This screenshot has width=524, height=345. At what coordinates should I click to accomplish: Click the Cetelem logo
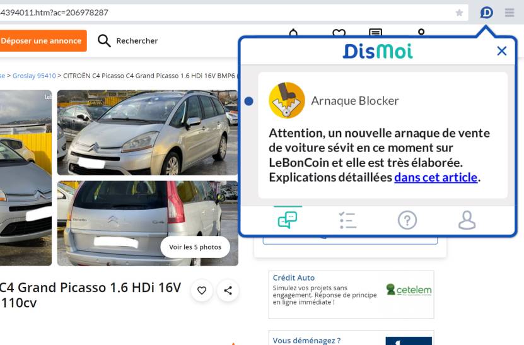[x=409, y=290]
